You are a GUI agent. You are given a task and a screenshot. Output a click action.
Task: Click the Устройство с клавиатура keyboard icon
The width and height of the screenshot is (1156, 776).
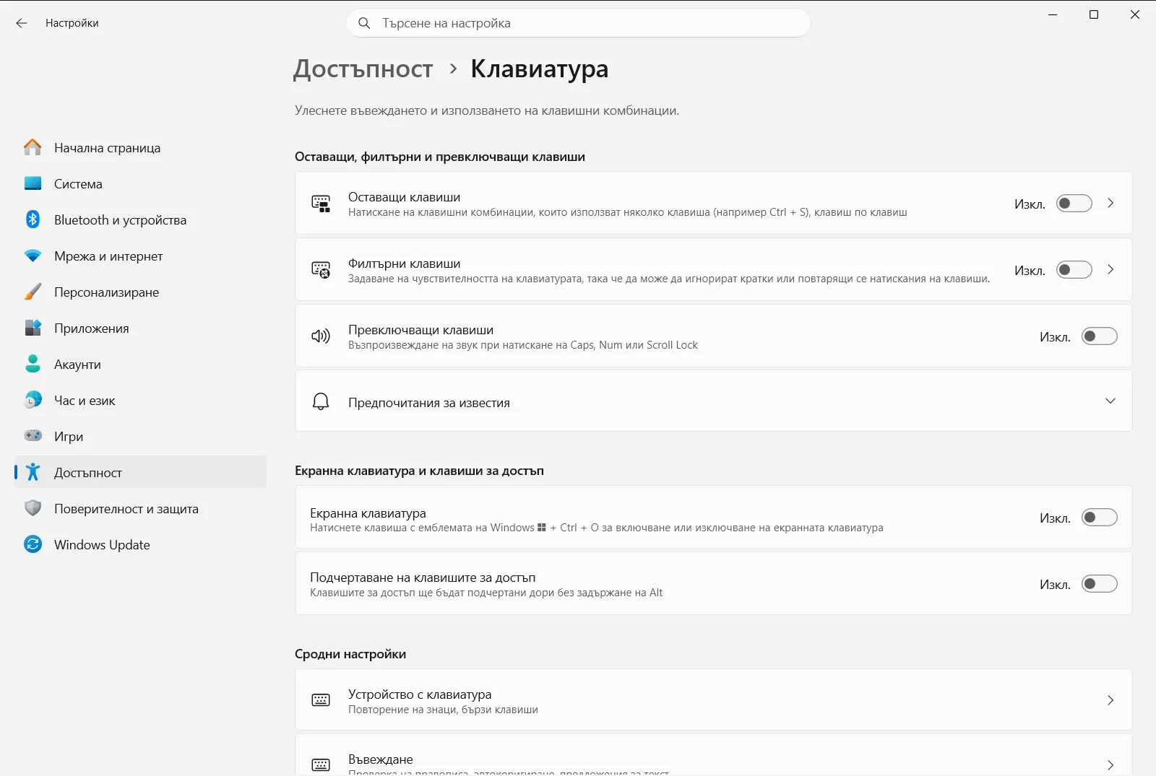(321, 700)
